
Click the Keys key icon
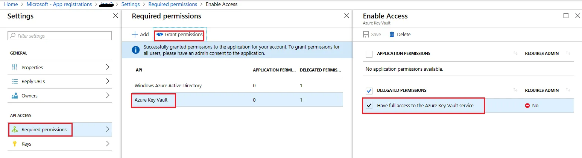[x=15, y=144]
